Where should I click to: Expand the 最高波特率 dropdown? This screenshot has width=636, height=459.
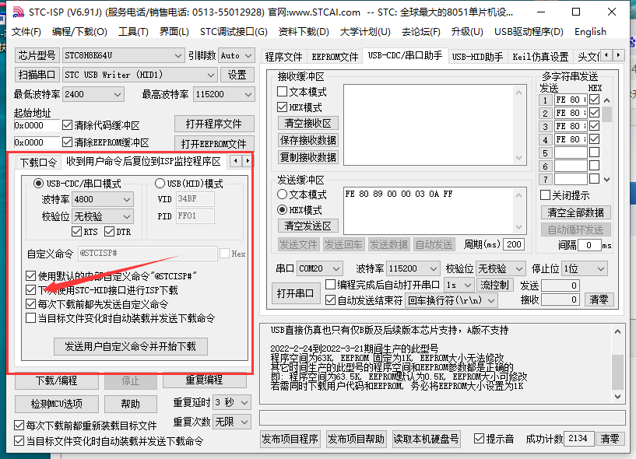pos(224,94)
